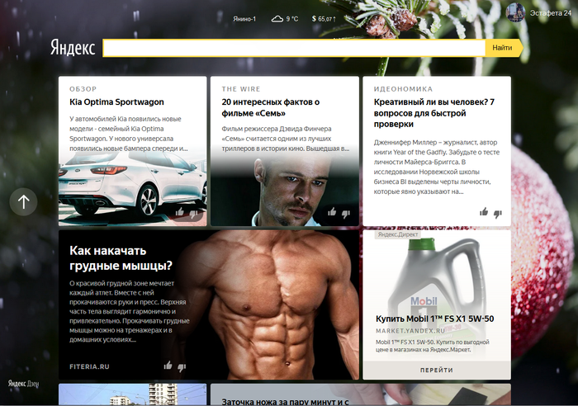Open the dollar rate 65,07 link
Viewport: 578px width, 406px height.
pyautogui.click(x=324, y=19)
